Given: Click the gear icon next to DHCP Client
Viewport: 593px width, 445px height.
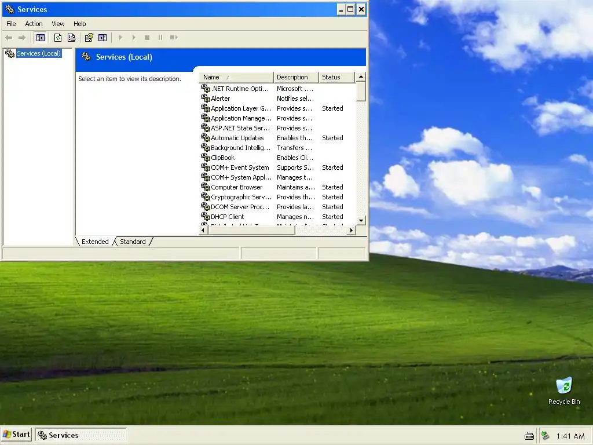Looking at the screenshot, I should coord(206,217).
